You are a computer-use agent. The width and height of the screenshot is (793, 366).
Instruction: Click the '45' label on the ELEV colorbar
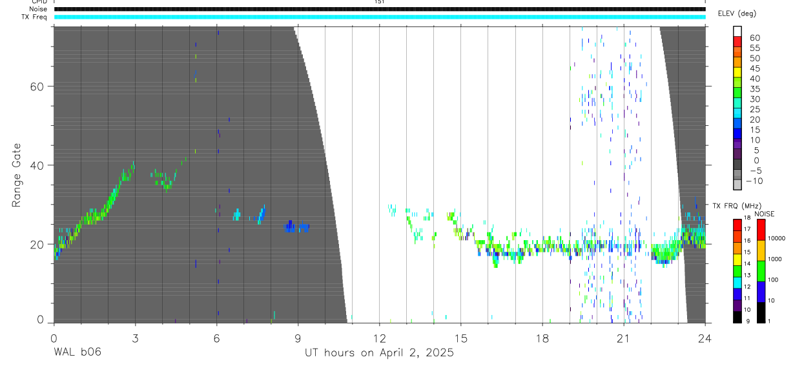[x=754, y=68]
